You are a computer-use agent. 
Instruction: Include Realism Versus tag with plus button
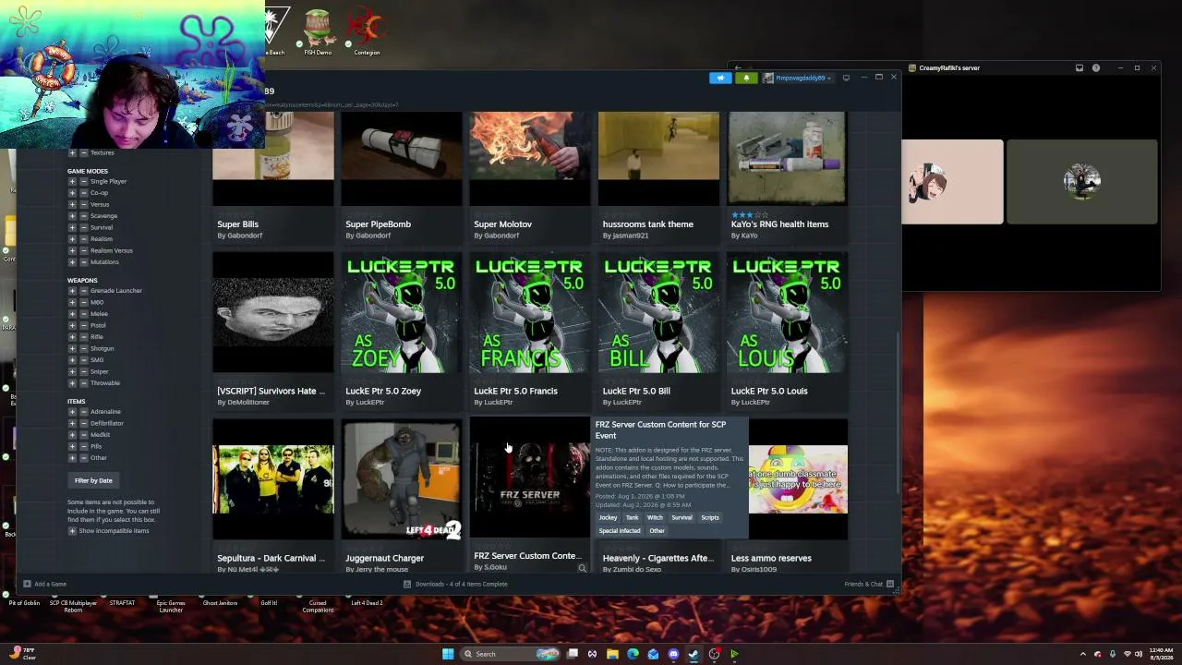click(72, 250)
